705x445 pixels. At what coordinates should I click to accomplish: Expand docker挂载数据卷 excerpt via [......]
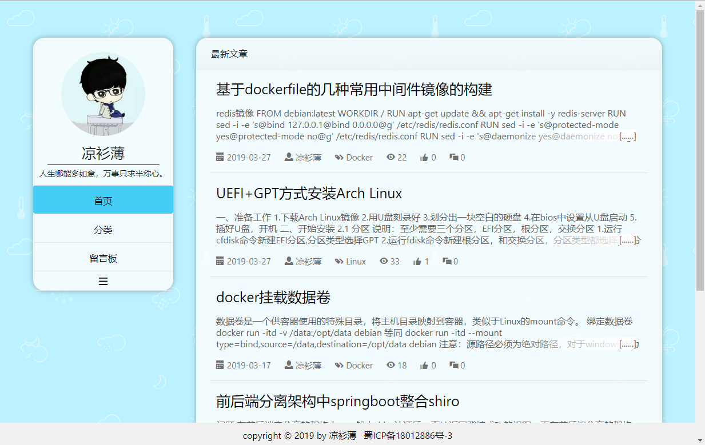tap(627, 344)
